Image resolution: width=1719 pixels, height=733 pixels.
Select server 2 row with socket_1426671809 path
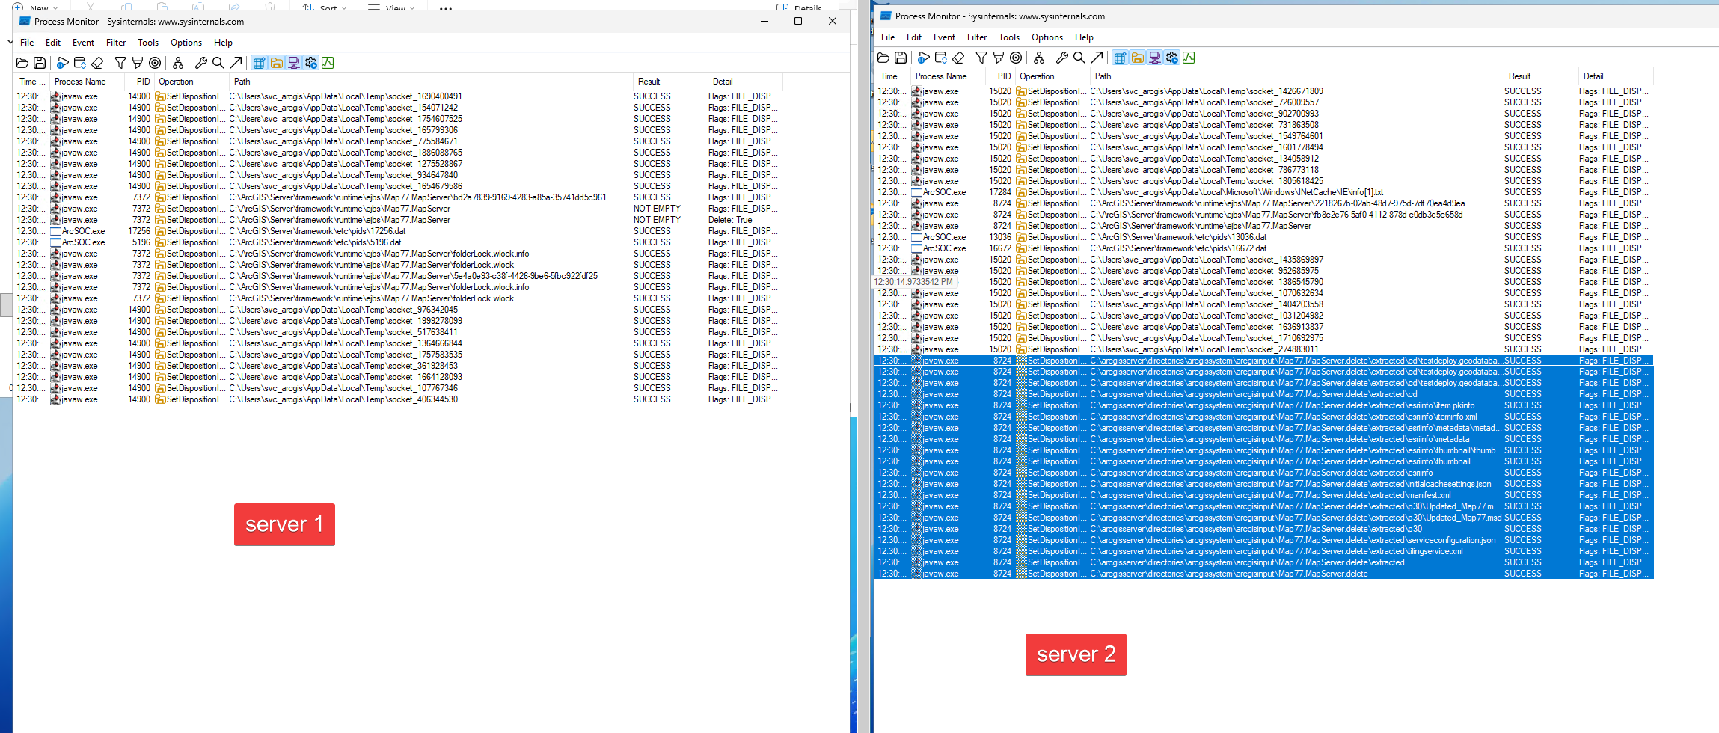tap(1263, 91)
